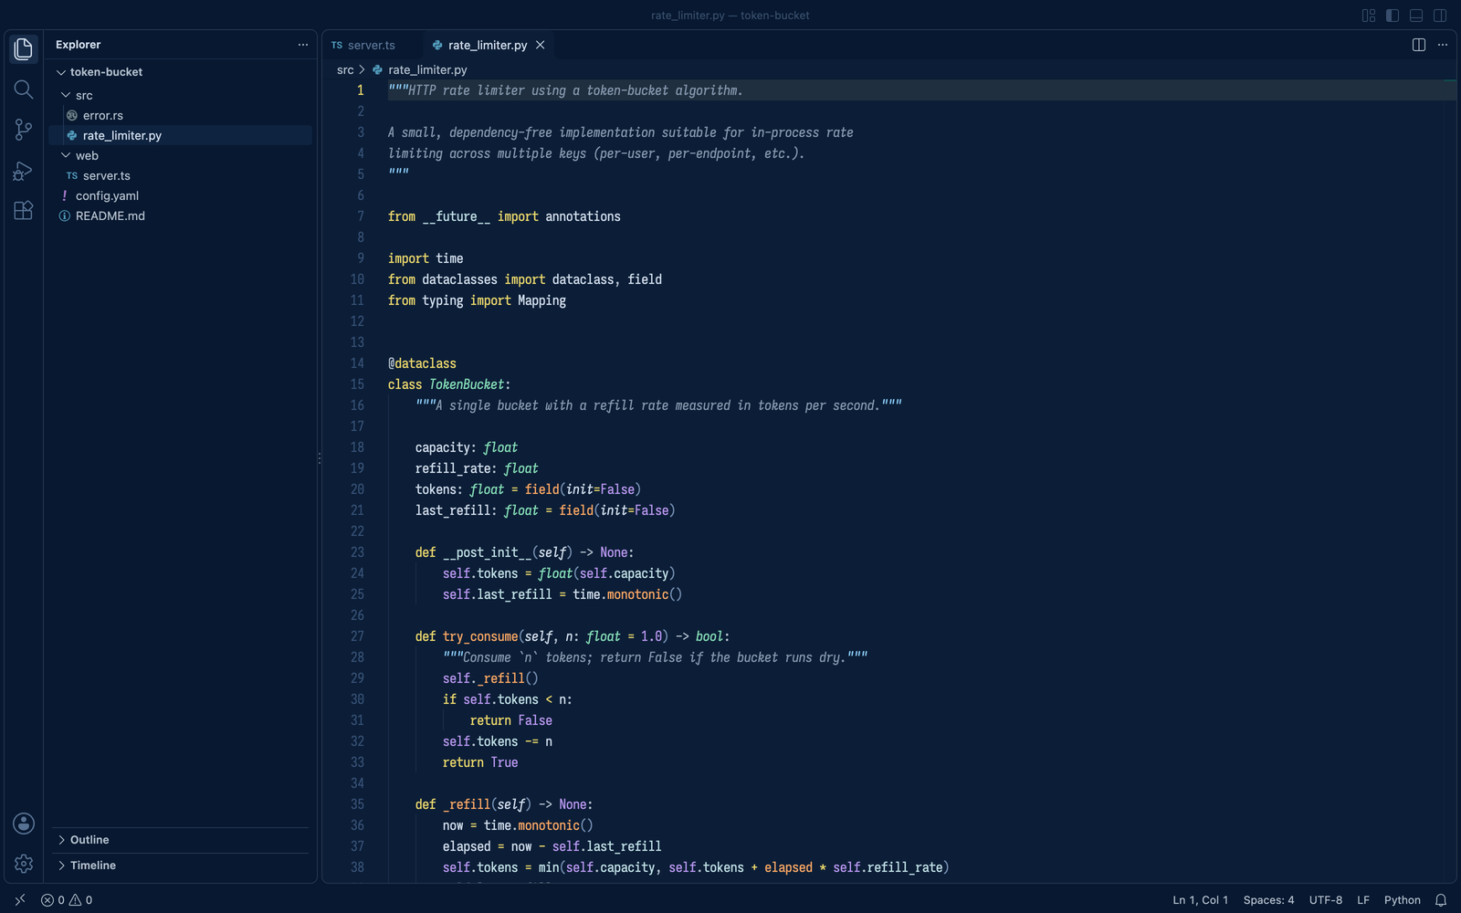The width and height of the screenshot is (1461, 913).
Task: Click the Explorer more actions ellipsis
Action: (303, 45)
